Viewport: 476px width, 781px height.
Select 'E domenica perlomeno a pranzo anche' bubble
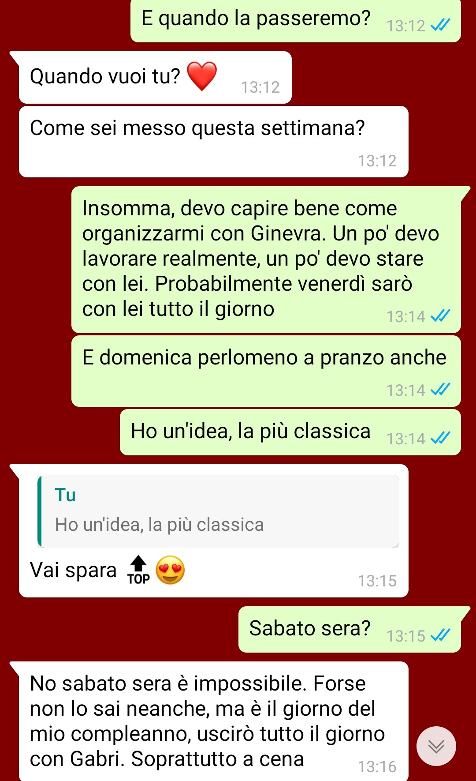[266, 371]
